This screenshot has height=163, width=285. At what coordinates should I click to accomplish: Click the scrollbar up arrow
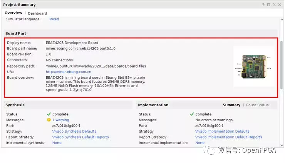click(282, 19)
